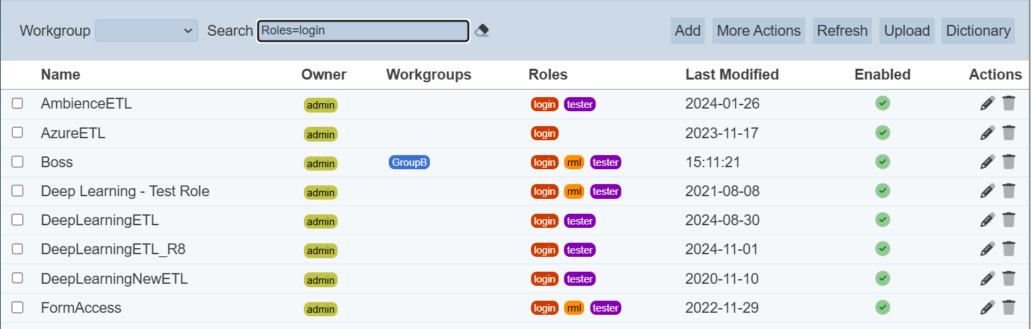The image size is (1031, 329).
Task: Focus the Search field containing Roles=login
Action: click(363, 31)
